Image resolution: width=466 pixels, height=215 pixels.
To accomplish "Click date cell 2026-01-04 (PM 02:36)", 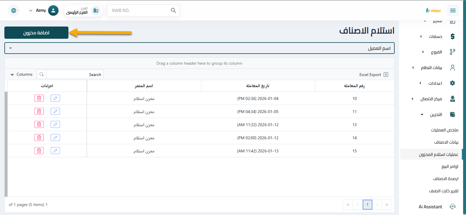I will click(x=258, y=98).
